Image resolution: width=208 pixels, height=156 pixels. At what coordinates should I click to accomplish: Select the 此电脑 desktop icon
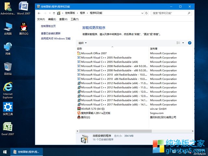coord(8,28)
